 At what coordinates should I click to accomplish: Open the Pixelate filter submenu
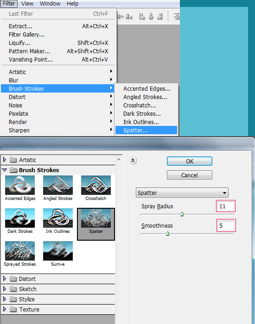coord(58,113)
